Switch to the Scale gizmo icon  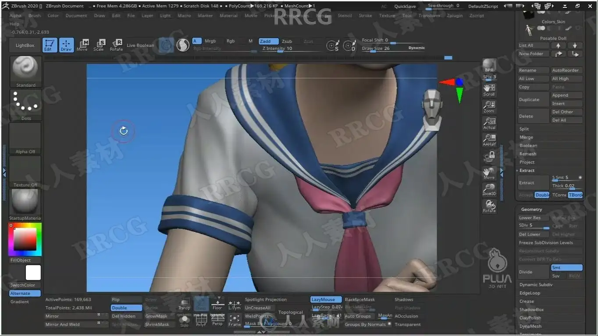[x=99, y=45]
